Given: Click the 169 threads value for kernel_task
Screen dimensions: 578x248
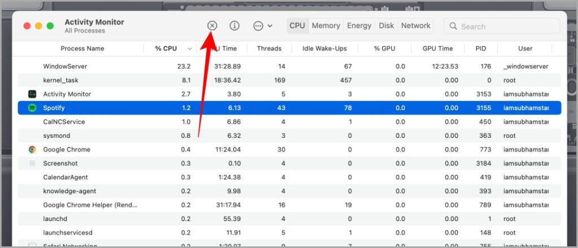Looking at the screenshot, I should (x=280, y=80).
